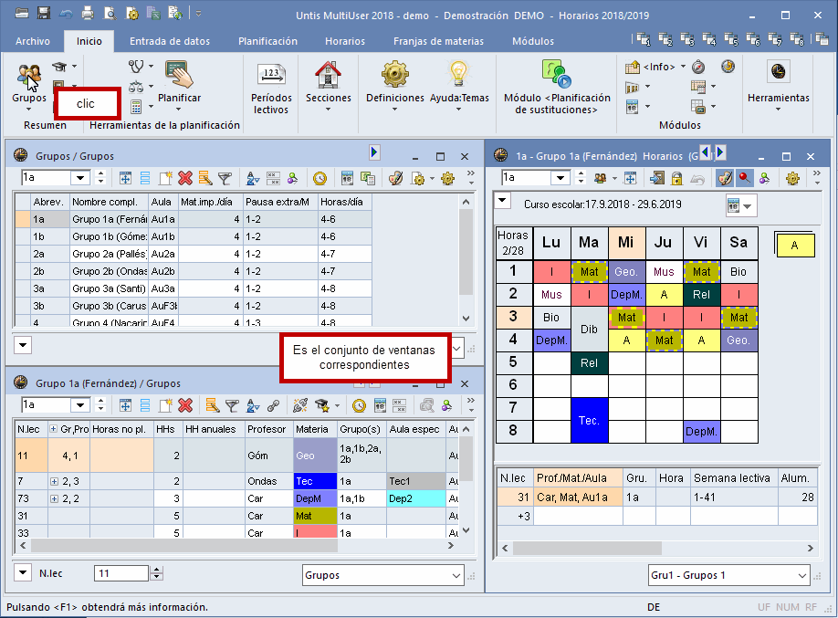This screenshot has width=838, height=618.
Task: Switch to the Entrada de datos tab
Action: pos(169,41)
